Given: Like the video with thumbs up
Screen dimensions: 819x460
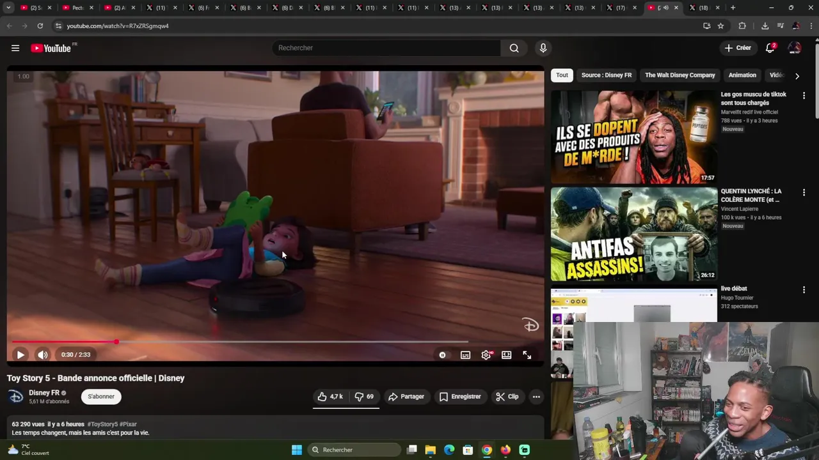Looking at the screenshot, I should (x=330, y=397).
